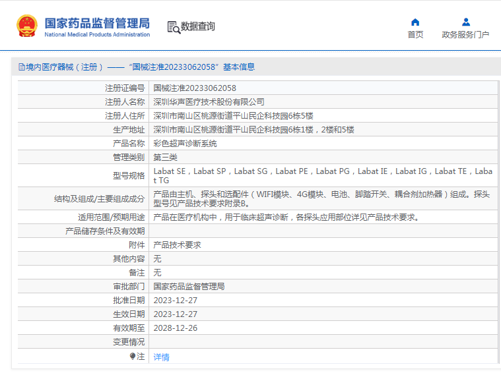Open 数据查询 data query

(x=198, y=26)
